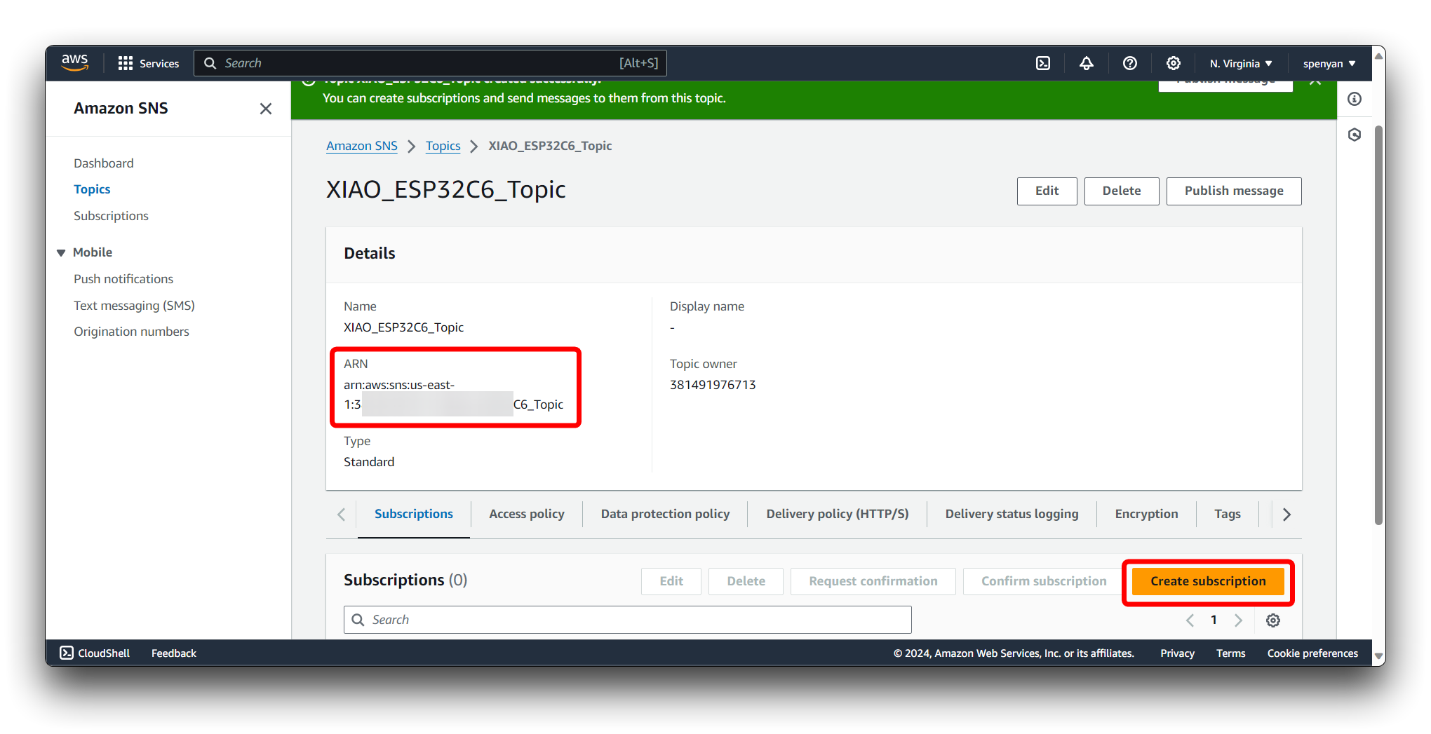Click the subscriptions Delete button
Viewport: 1431px width, 734px height.
click(746, 581)
